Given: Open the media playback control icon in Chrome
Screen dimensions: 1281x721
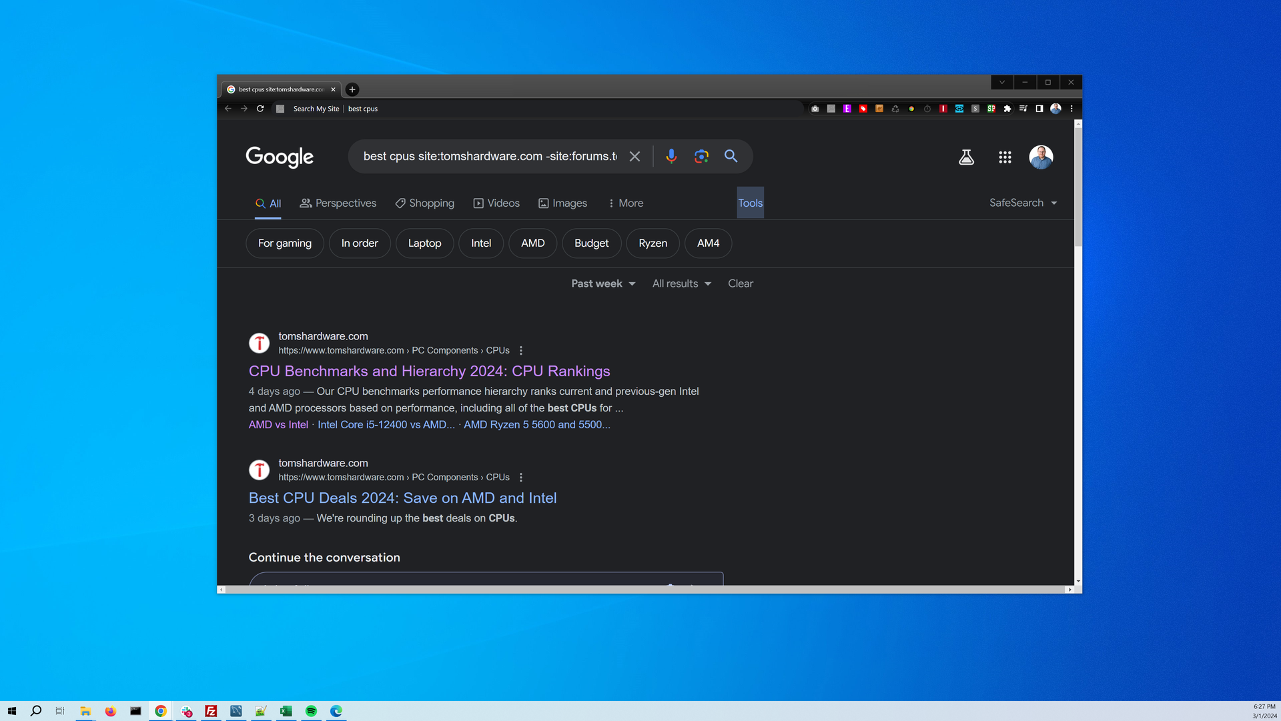Looking at the screenshot, I should tap(1023, 109).
